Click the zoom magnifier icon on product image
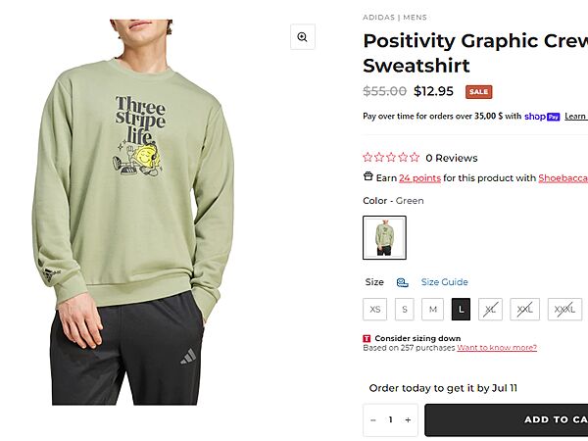This screenshot has width=588, height=441. (x=302, y=37)
